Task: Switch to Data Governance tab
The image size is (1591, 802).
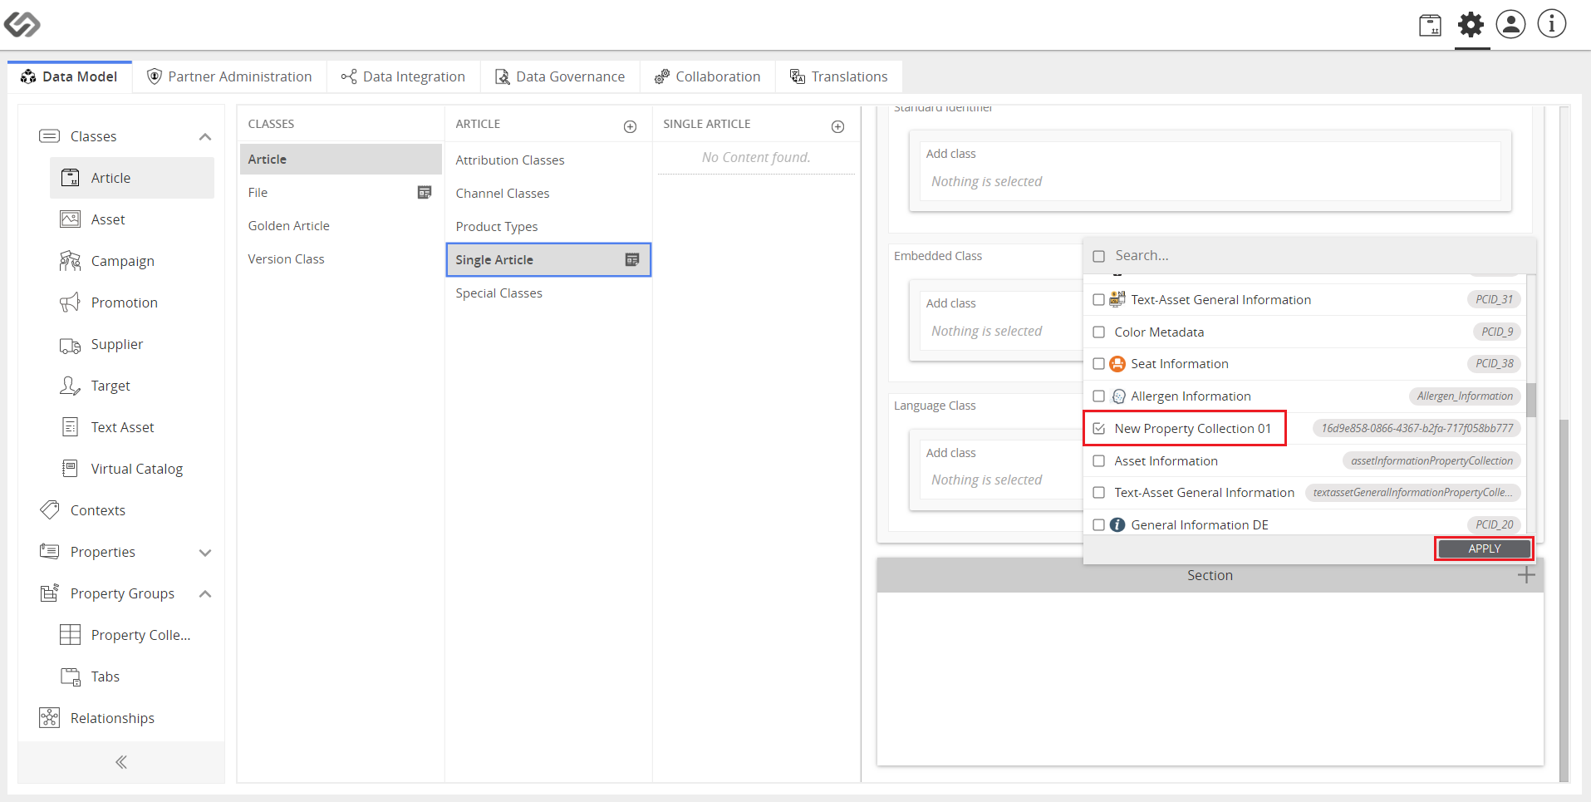Action: pyautogui.click(x=560, y=76)
